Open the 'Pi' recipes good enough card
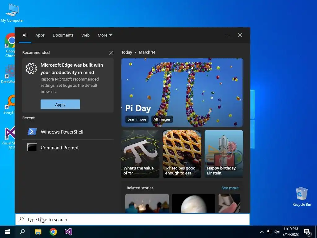This screenshot has height=238, width=317. (182, 154)
